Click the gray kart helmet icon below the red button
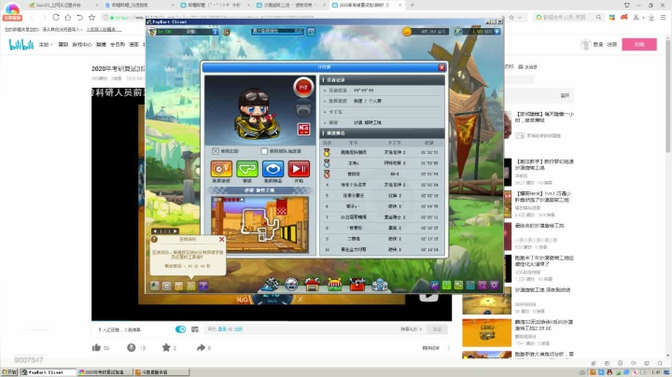Image resolution: width=672 pixels, height=377 pixels. click(x=303, y=110)
